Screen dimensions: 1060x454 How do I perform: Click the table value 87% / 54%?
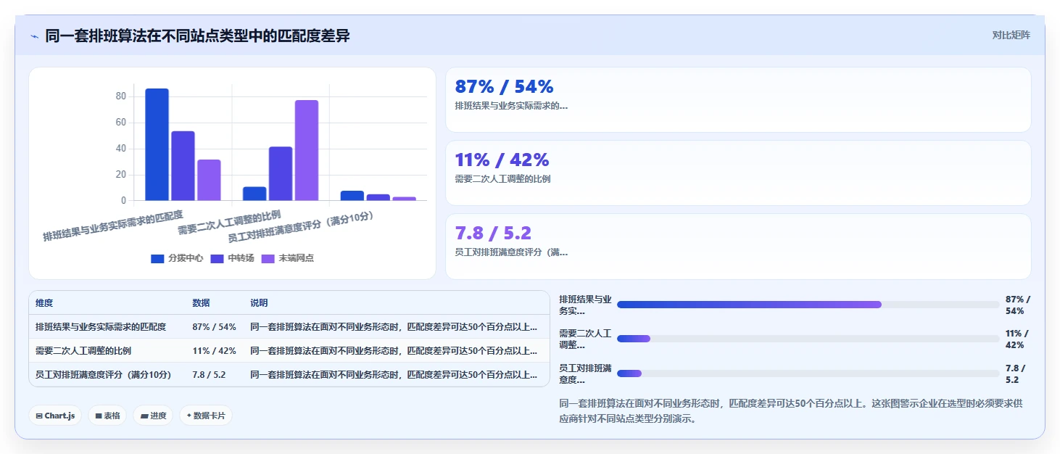click(x=214, y=327)
